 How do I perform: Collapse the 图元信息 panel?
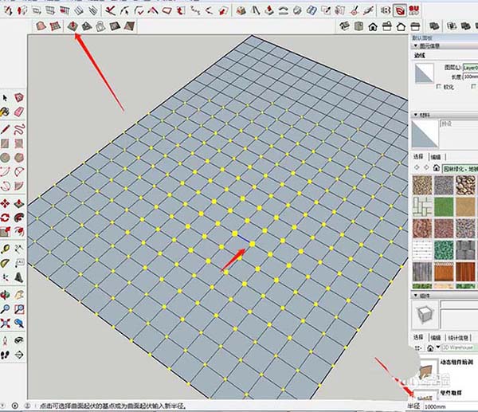click(x=415, y=44)
